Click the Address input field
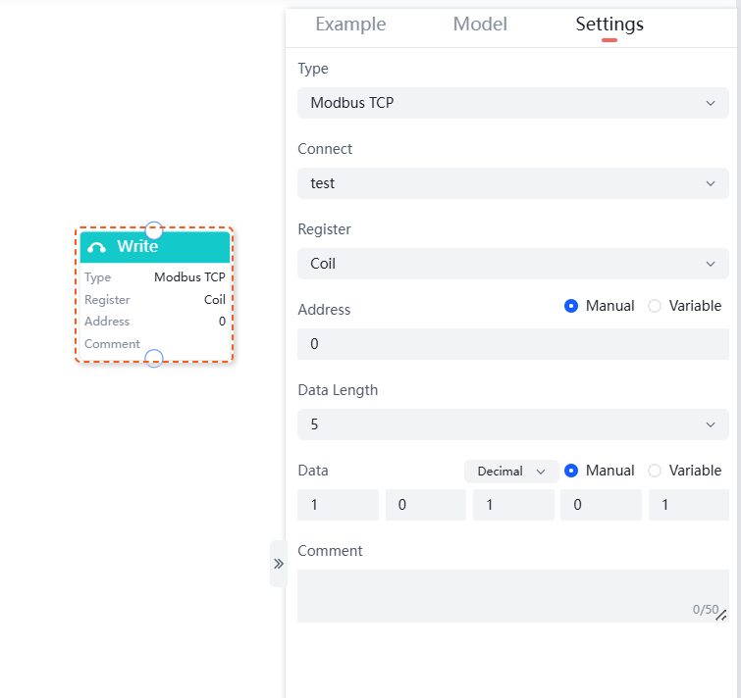Screen dimensions: 741x698 tap(512, 344)
